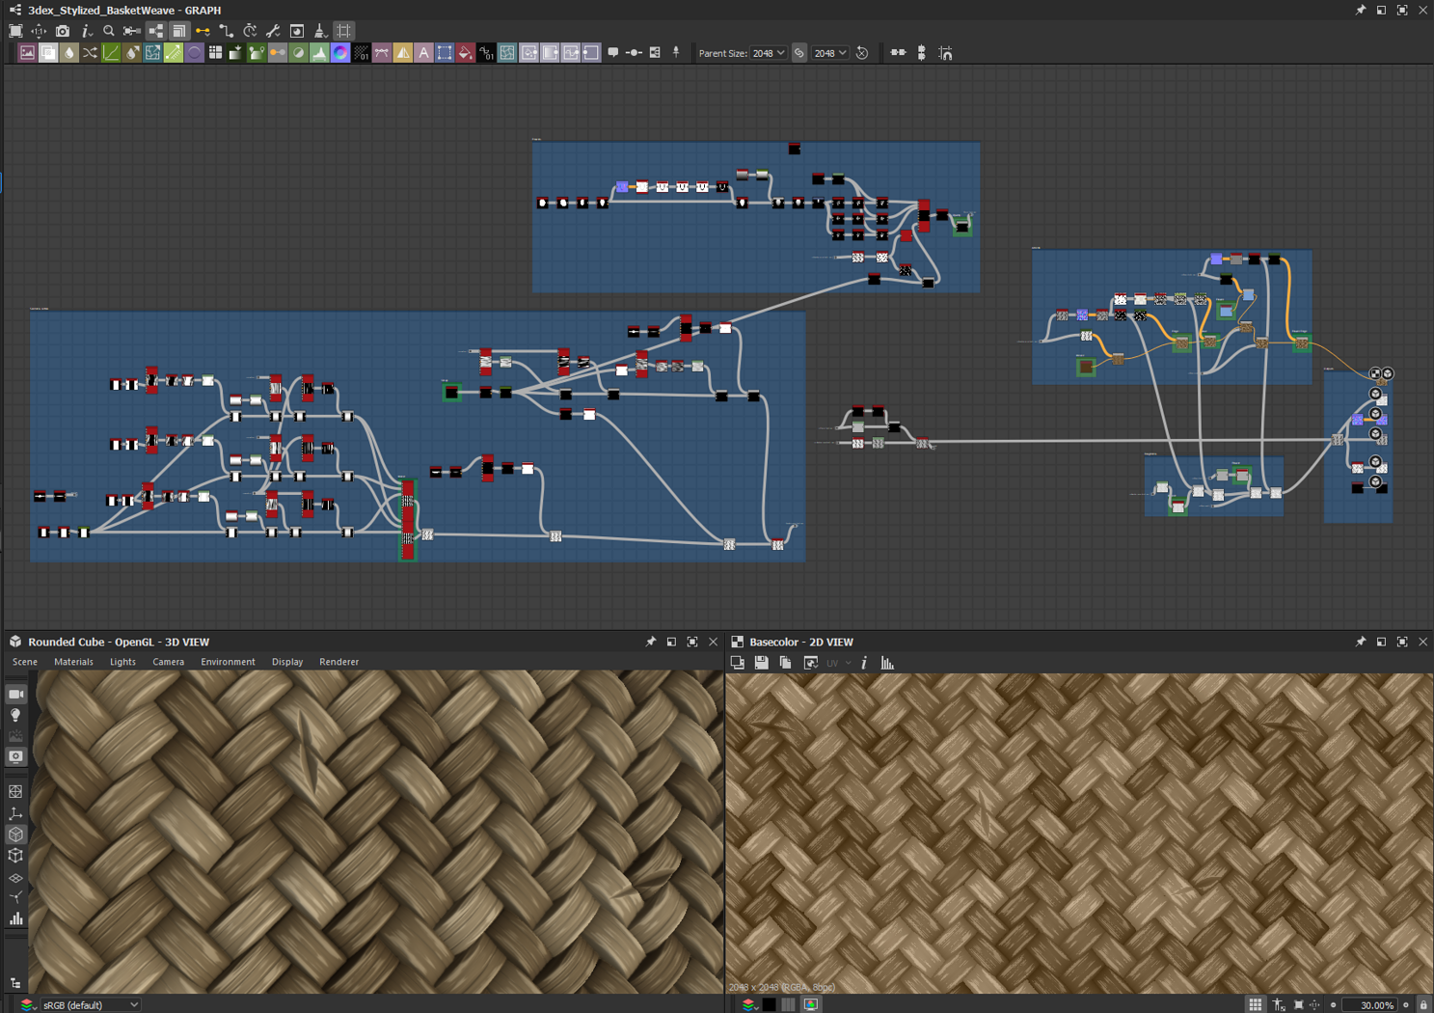Select the light bulb tool in 3D view sidebar

[x=16, y=716]
